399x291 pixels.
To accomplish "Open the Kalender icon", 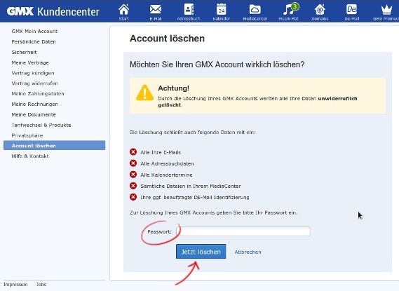I will (x=222, y=12).
